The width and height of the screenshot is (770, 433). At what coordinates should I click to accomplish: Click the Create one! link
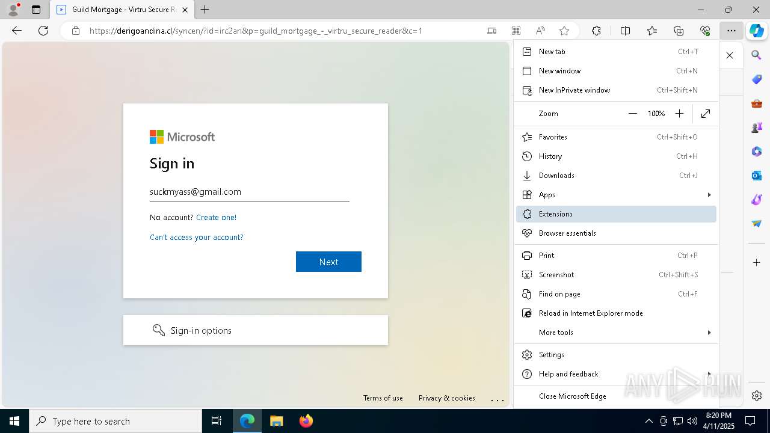(x=216, y=218)
